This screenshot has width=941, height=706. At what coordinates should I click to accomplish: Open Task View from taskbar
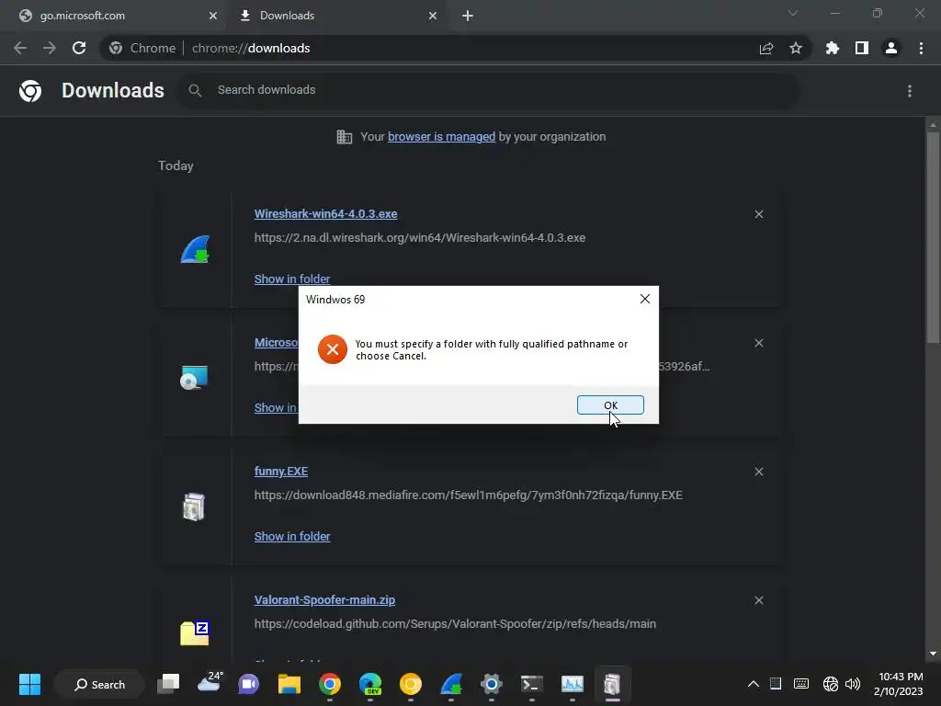coord(168,684)
